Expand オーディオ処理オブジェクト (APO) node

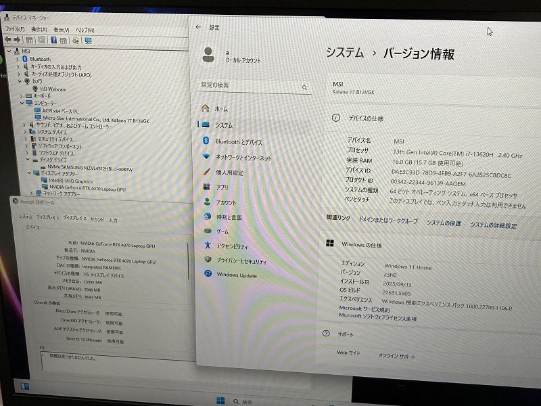click(x=19, y=74)
